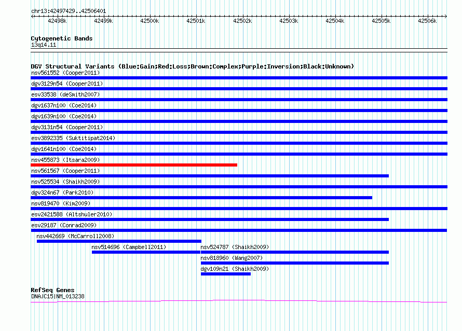Select the esv3892335 (Suktitipat2014) variant label
462x331 pixels.
click(x=73, y=138)
